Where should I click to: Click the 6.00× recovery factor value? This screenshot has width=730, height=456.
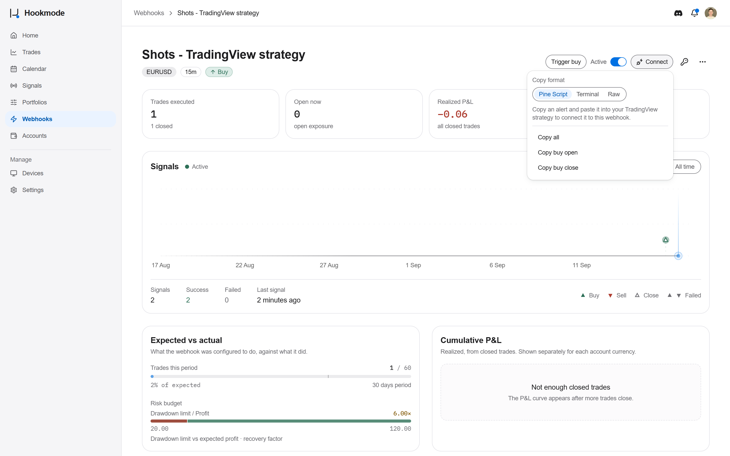[x=402, y=413]
